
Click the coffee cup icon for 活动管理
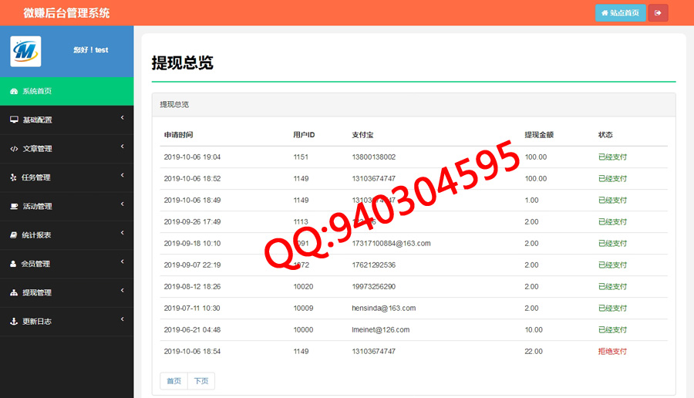[14, 206]
